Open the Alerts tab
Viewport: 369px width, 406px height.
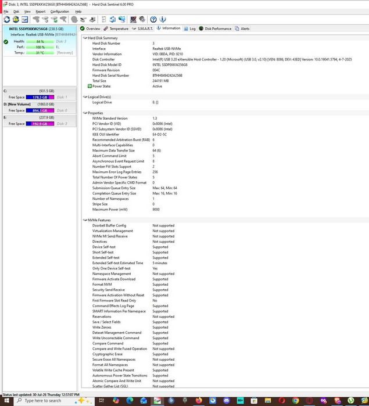[x=242, y=28]
